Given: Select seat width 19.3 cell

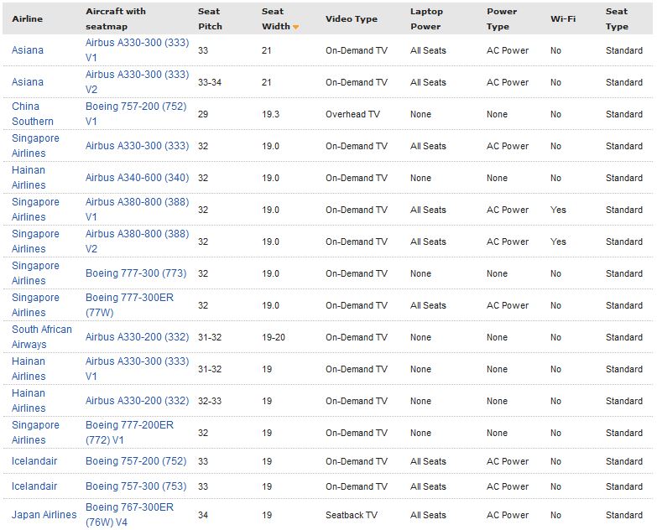Looking at the screenshot, I should pyautogui.click(x=270, y=114).
